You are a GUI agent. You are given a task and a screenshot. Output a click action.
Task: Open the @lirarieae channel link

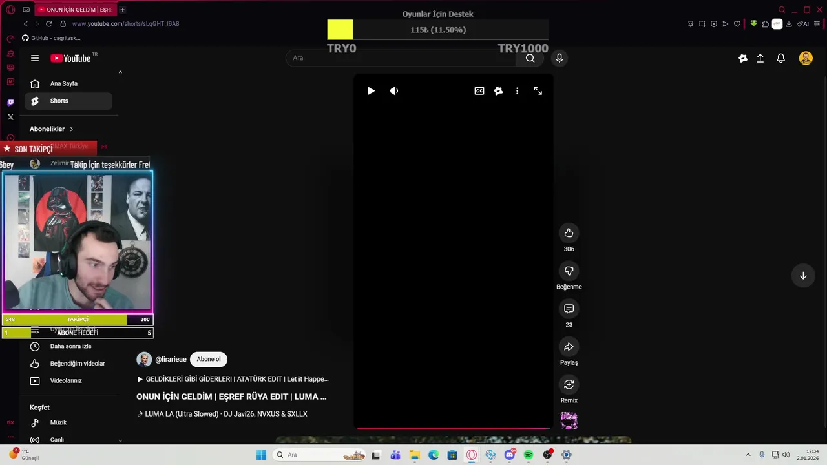171,360
